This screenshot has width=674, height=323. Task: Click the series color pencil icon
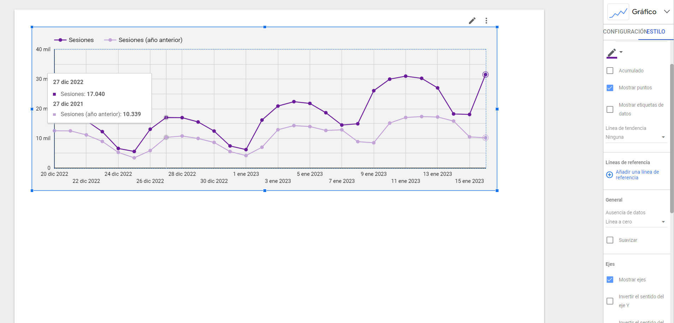612,53
